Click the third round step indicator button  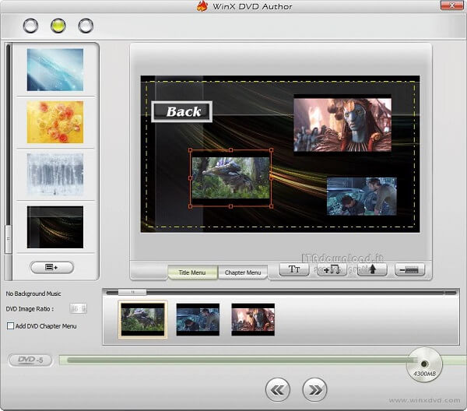pos(86,26)
